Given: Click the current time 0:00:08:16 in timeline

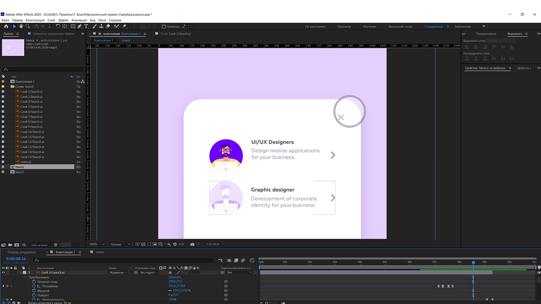Looking at the screenshot, I should (16, 259).
